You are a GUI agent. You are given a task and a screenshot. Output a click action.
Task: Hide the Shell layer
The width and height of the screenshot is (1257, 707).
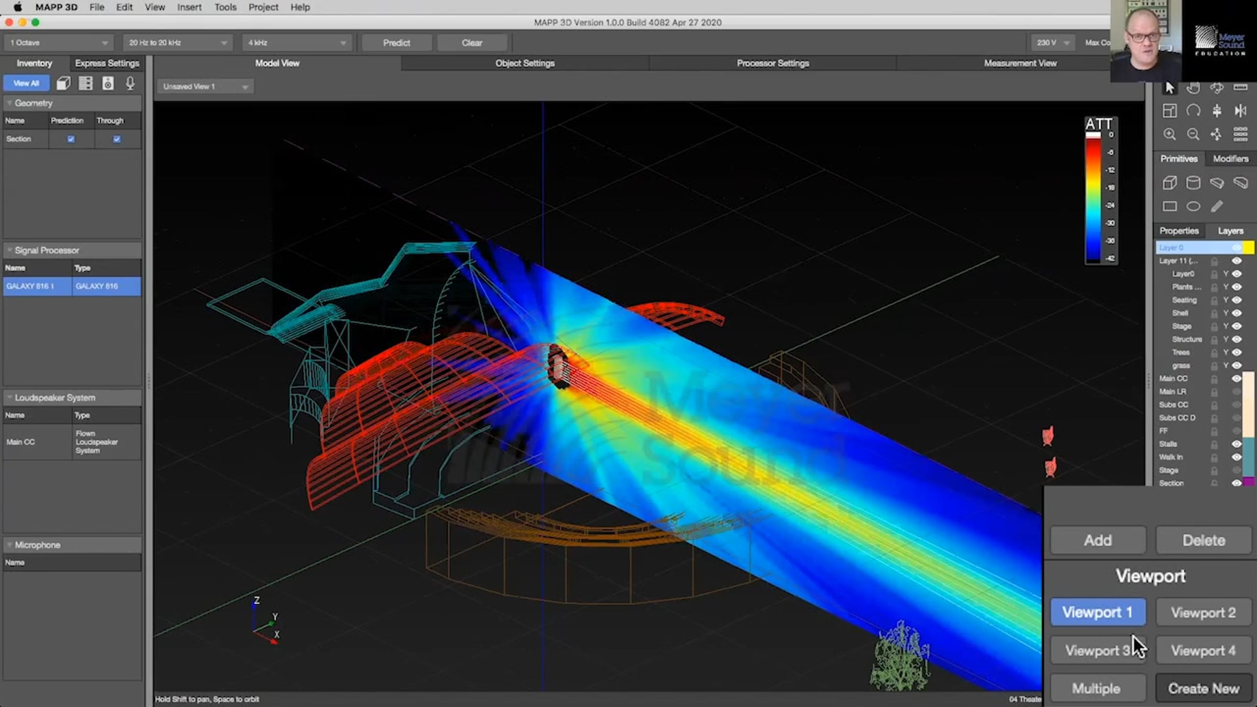click(x=1237, y=313)
